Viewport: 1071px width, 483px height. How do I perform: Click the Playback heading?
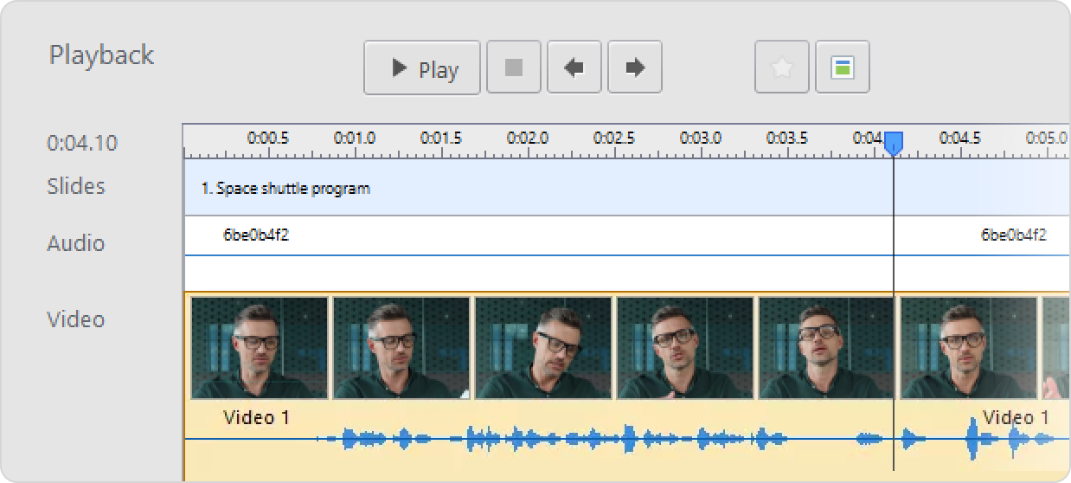[x=101, y=55]
